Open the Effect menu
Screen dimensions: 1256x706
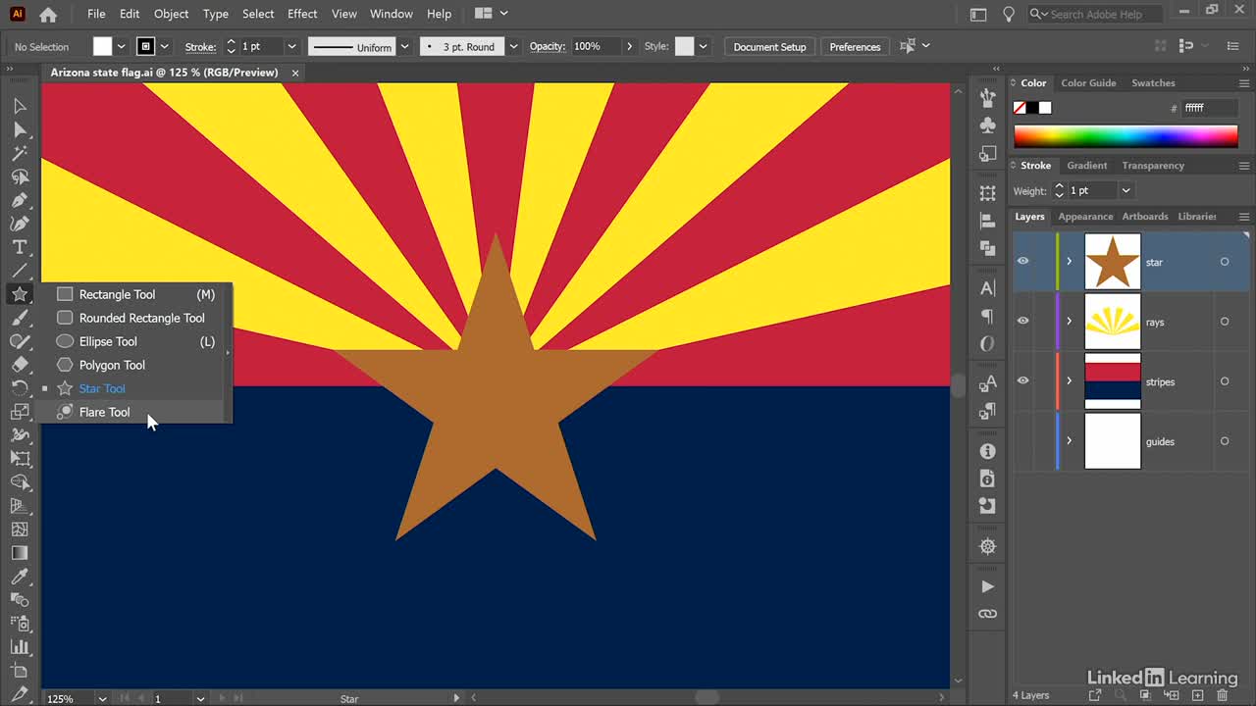coord(302,14)
